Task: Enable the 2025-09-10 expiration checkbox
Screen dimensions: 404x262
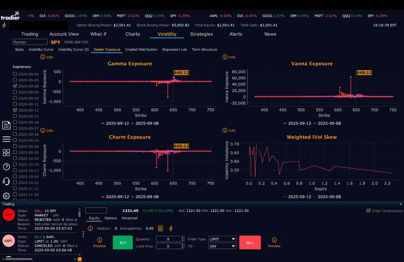Action: [x=15, y=98]
